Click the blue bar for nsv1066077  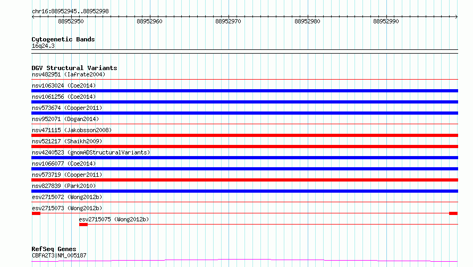(244, 169)
